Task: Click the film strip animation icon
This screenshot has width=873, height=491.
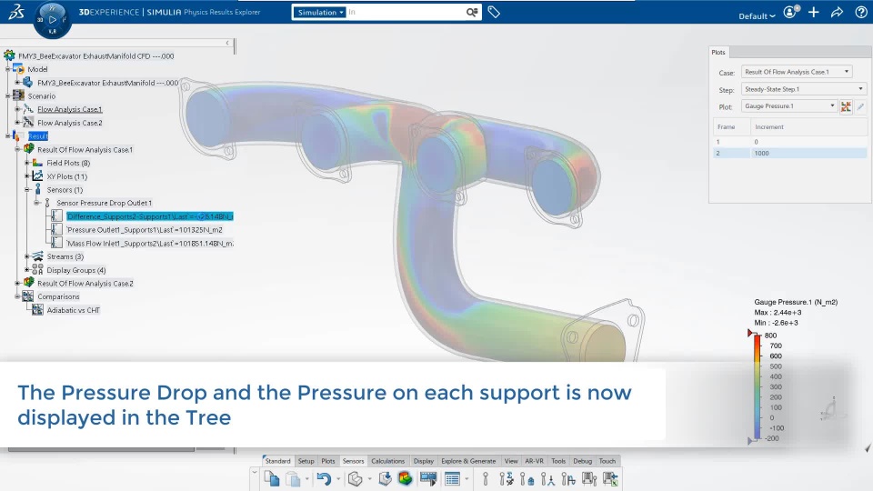Action: point(428,478)
